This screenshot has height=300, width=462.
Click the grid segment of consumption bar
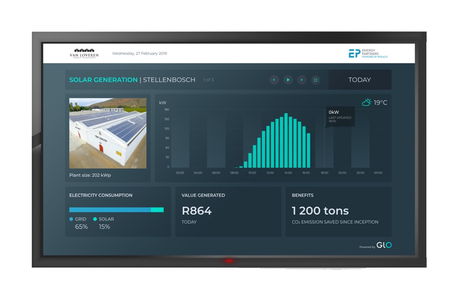110,210
